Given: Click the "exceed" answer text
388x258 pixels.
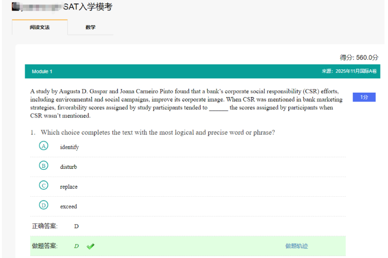Looking at the screenshot, I should point(69,206).
